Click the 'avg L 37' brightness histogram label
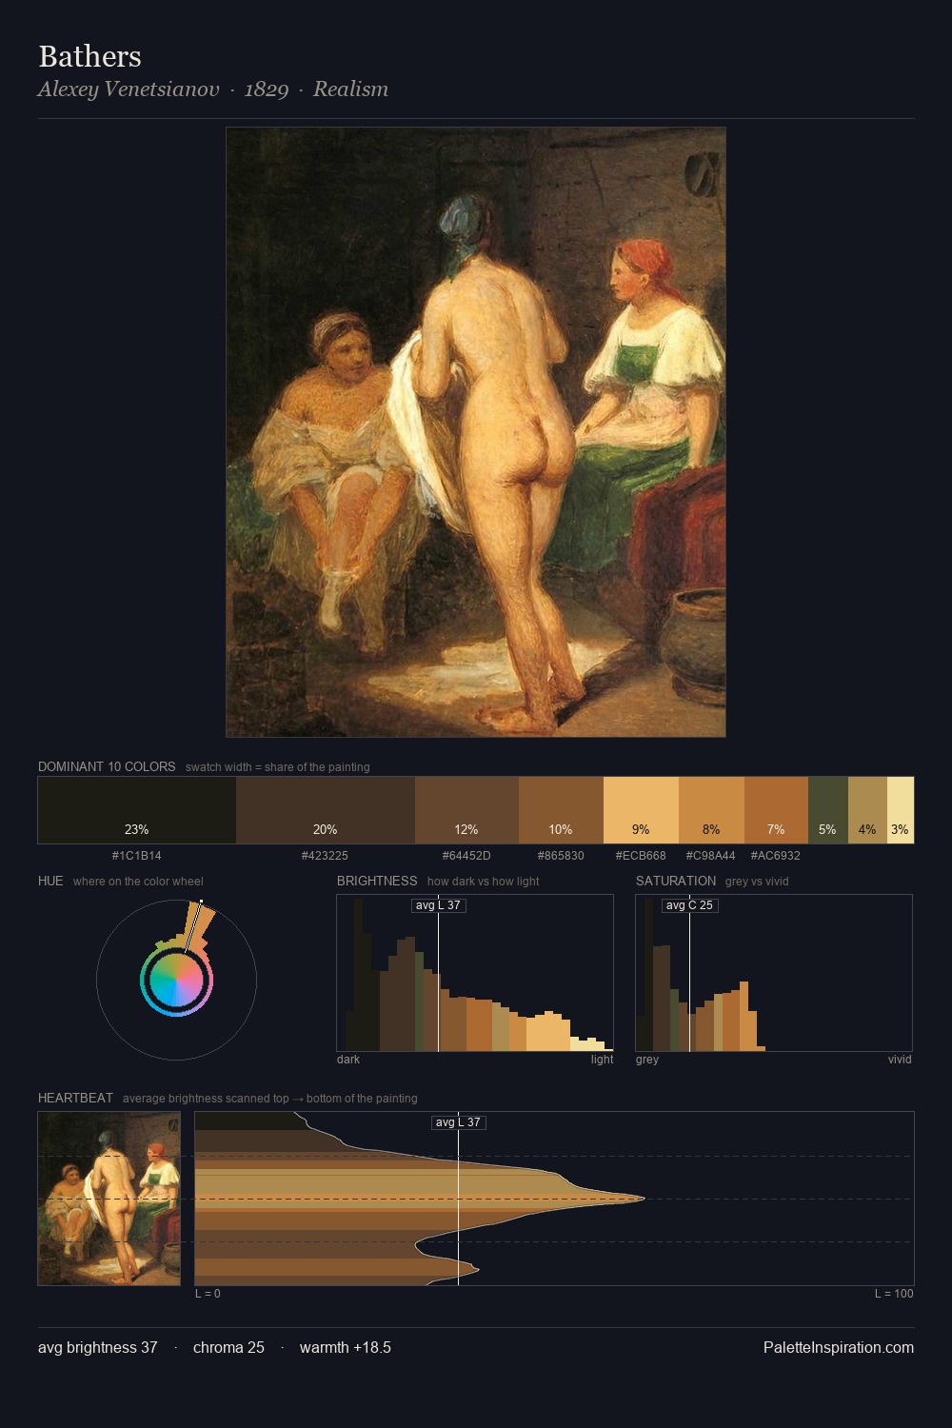The height and width of the screenshot is (1428, 952). [x=438, y=905]
